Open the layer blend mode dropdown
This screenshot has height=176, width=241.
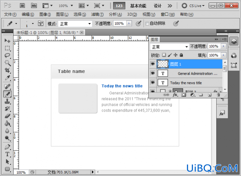click(169, 47)
